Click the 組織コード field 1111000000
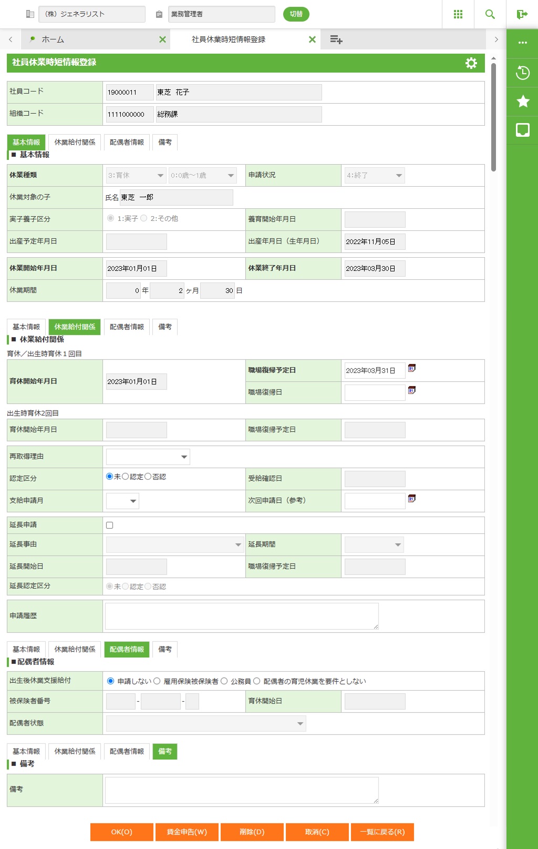The height and width of the screenshot is (849, 538). [x=130, y=114]
